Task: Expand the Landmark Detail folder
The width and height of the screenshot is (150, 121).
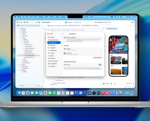Action: click(22, 44)
